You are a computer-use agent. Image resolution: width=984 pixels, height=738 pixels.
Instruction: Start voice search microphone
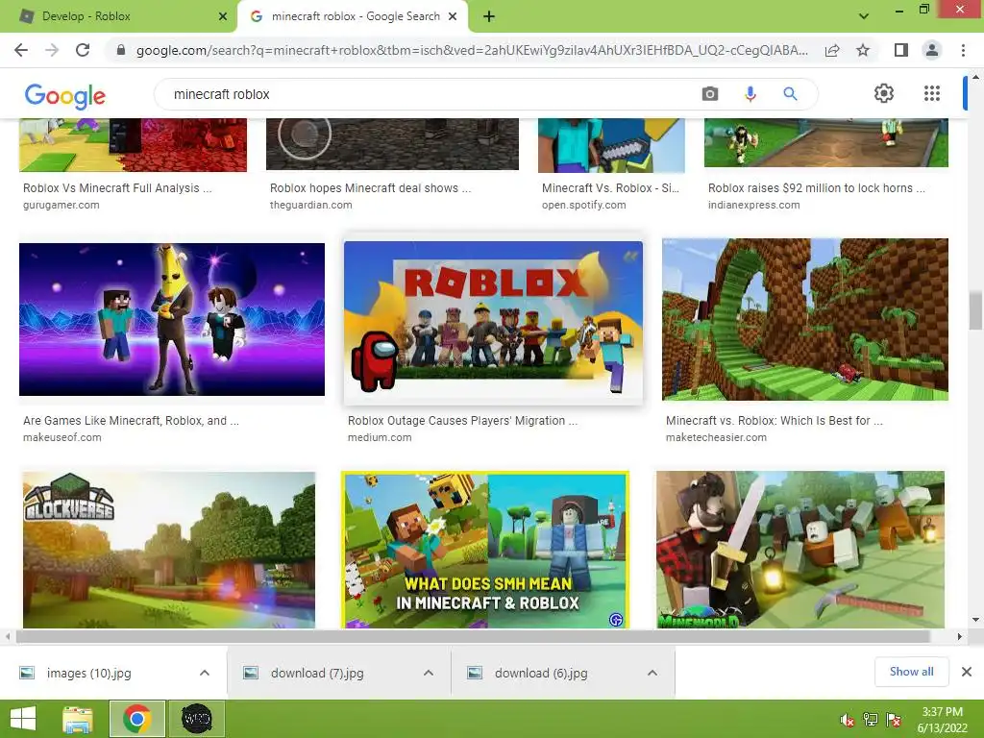(x=750, y=94)
